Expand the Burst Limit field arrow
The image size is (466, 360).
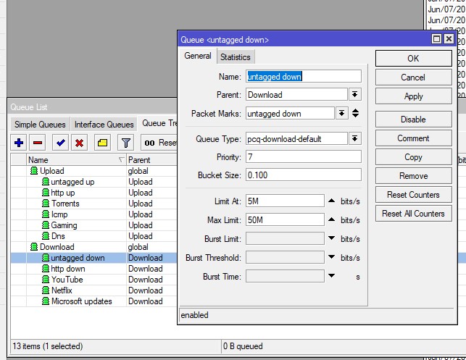(332, 238)
